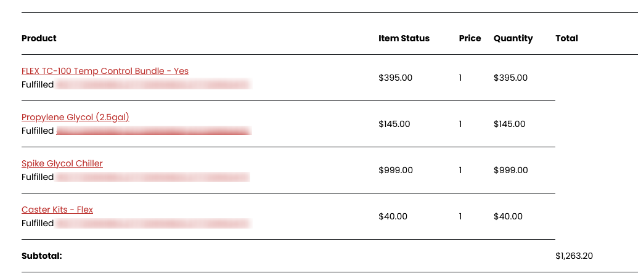Click blurred details in the Caster Kits row
This screenshot has width=641, height=273.
click(153, 223)
